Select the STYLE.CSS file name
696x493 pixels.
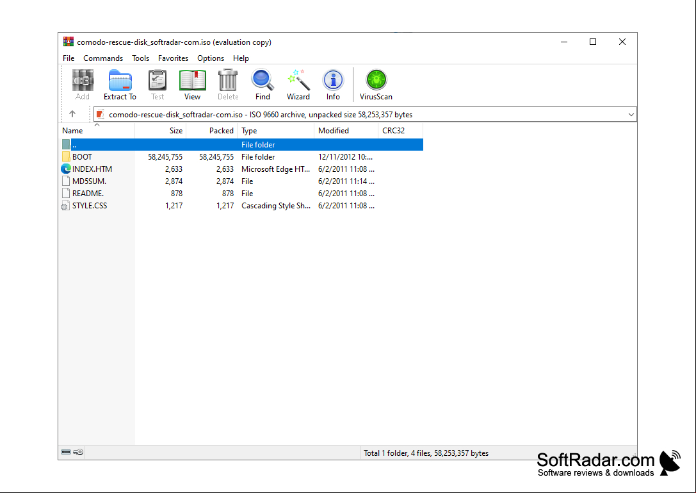tap(90, 206)
